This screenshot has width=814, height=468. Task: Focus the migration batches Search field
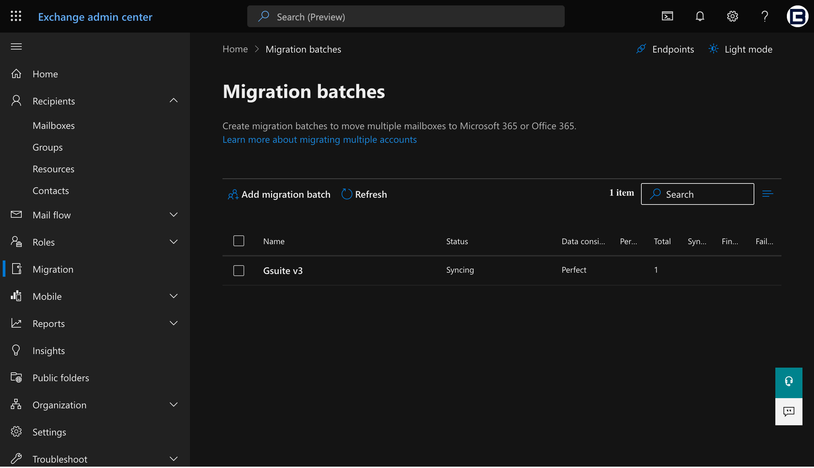click(x=697, y=194)
